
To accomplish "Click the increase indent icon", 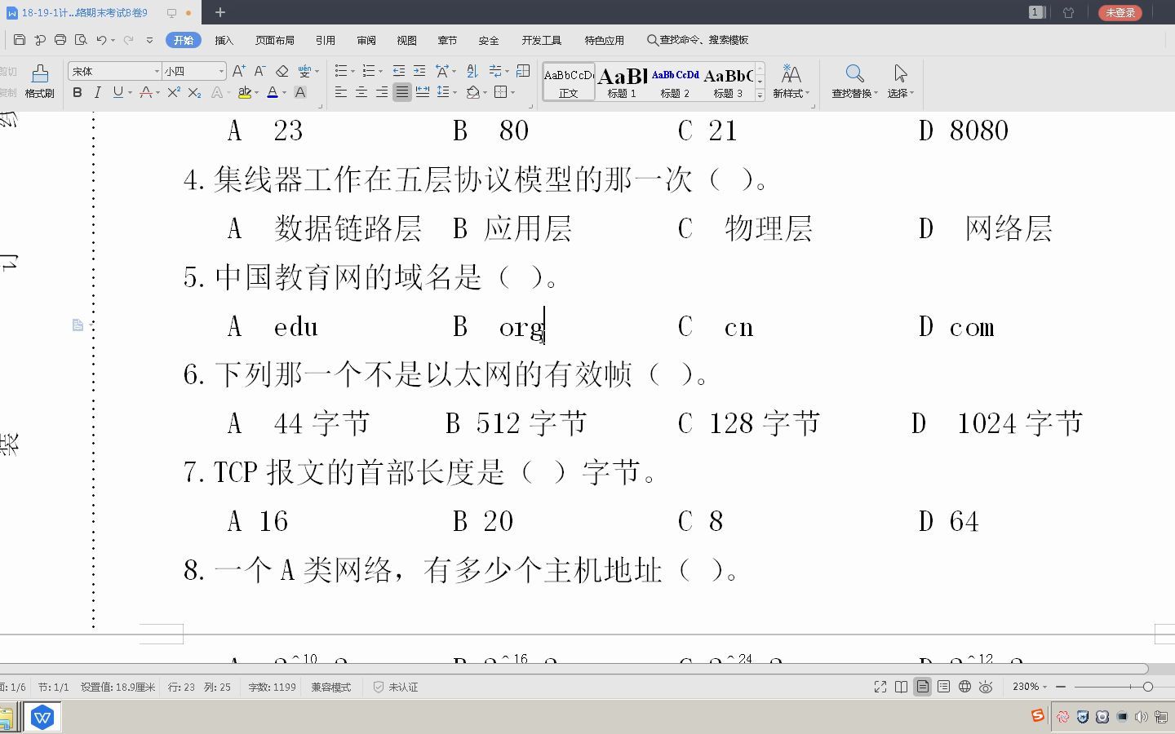I will click(419, 72).
